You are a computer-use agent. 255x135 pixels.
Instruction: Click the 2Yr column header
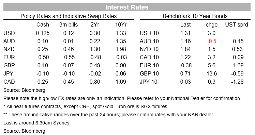(95, 25)
